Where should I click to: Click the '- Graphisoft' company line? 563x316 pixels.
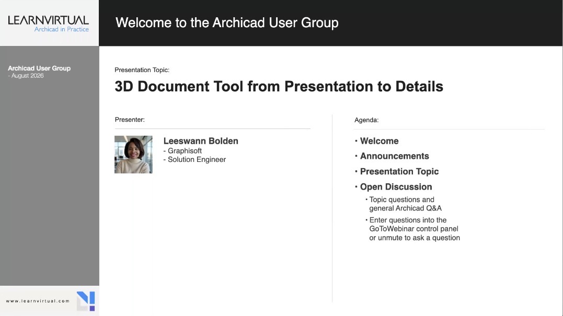coord(182,150)
